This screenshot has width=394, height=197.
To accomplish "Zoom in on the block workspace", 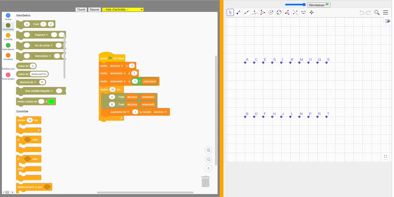I will point(208,150).
